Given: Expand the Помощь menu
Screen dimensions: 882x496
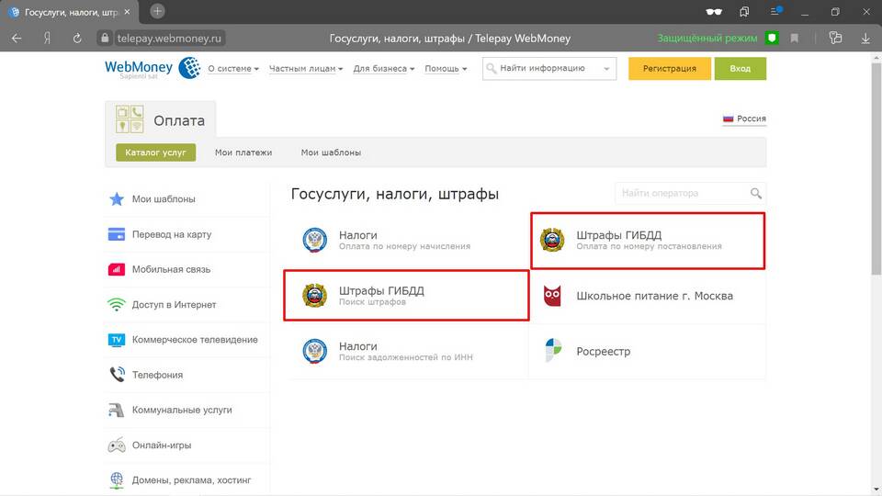Looking at the screenshot, I should pyautogui.click(x=446, y=69).
